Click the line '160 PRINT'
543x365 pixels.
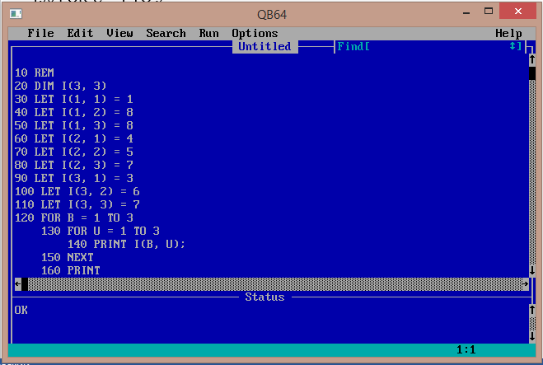click(71, 270)
